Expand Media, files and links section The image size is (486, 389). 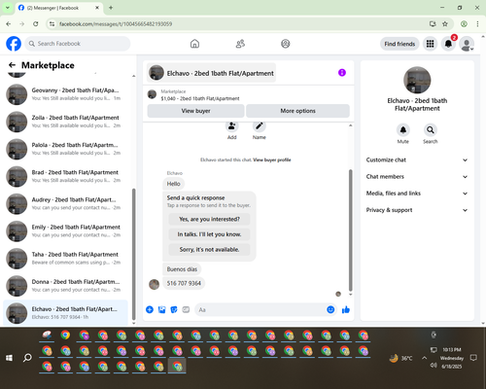click(x=417, y=194)
